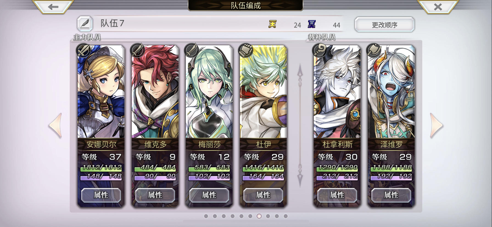Click the axe class icon on 泽维罗
Viewport: 492px width, 227px height.
(374, 50)
